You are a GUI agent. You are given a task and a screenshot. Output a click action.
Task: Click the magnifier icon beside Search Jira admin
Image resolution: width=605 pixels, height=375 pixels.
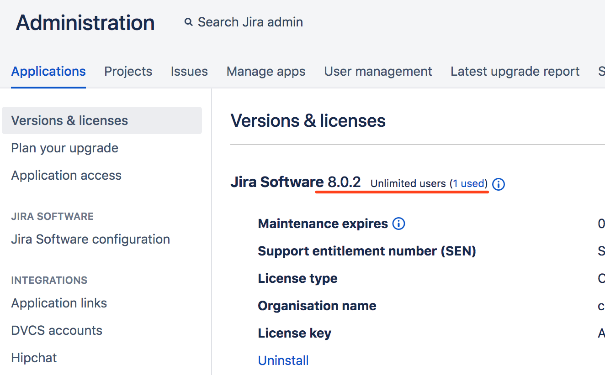[x=188, y=22]
